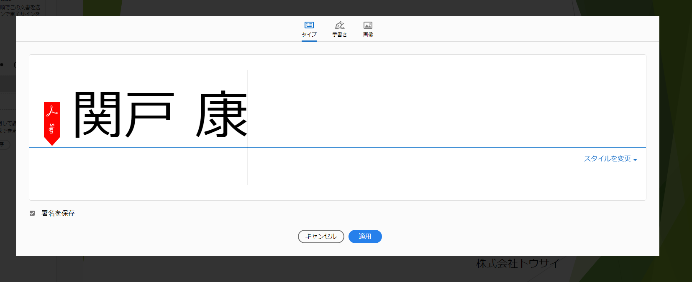Viewport: 692px width, 282px height.
Task: Click 株式会社トウサイ text behind the dialog
Action: click(518, 264)
